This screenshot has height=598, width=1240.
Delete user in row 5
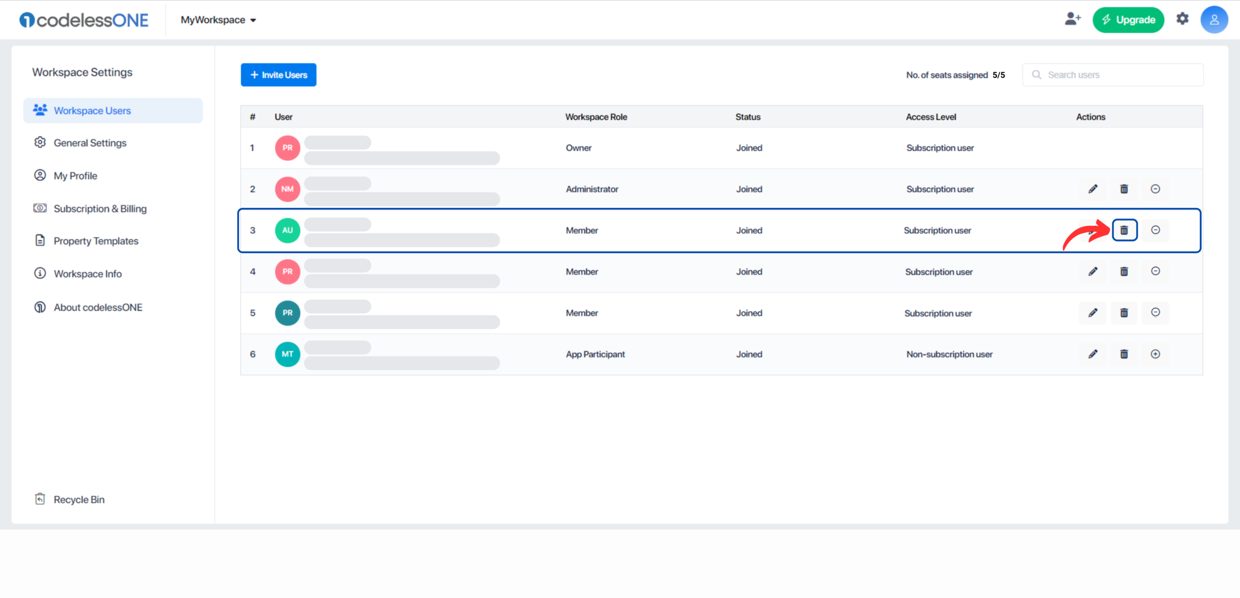(1124, 313)
